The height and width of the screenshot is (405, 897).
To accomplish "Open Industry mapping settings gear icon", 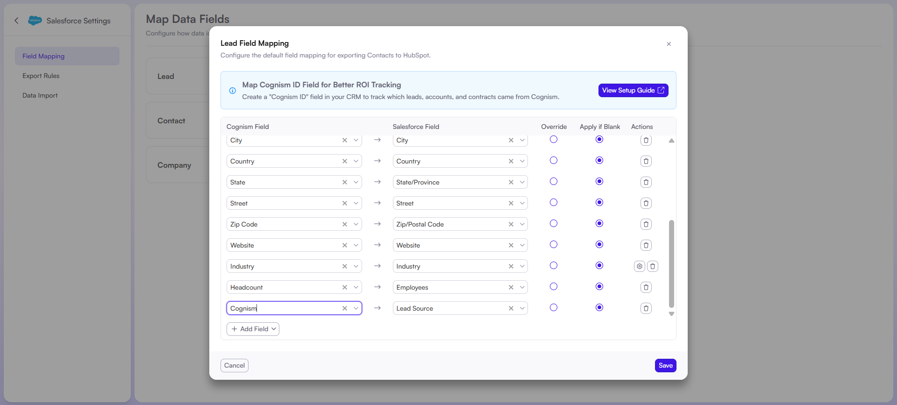I will point(639,266).
